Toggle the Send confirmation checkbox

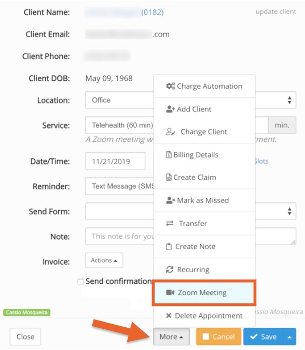(80, 282)
